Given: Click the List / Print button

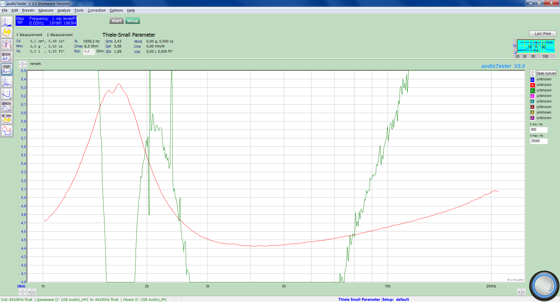Looking at the screenshot, I should click(542, 34).
